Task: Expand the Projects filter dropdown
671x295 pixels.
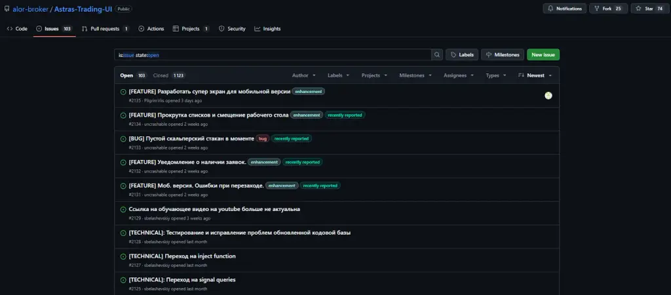Action: 374,75
